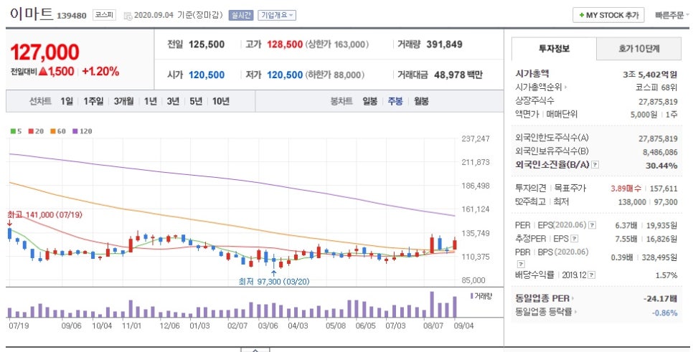Select the 3개월 line chart period

(123, 101)
